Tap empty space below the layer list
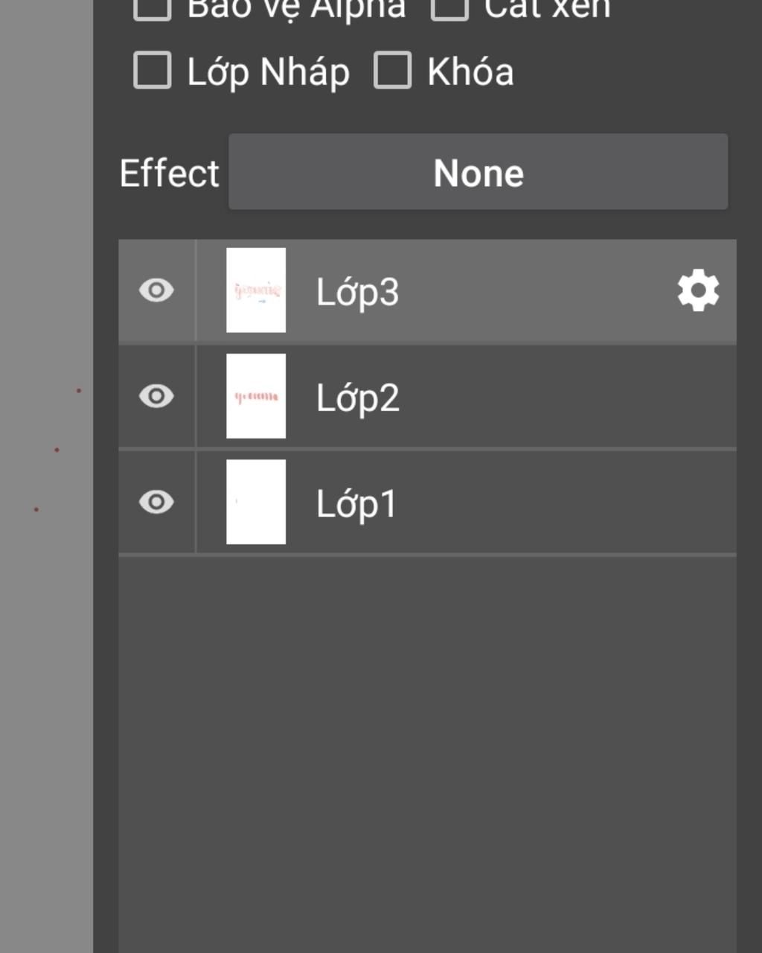 point(427,752)
